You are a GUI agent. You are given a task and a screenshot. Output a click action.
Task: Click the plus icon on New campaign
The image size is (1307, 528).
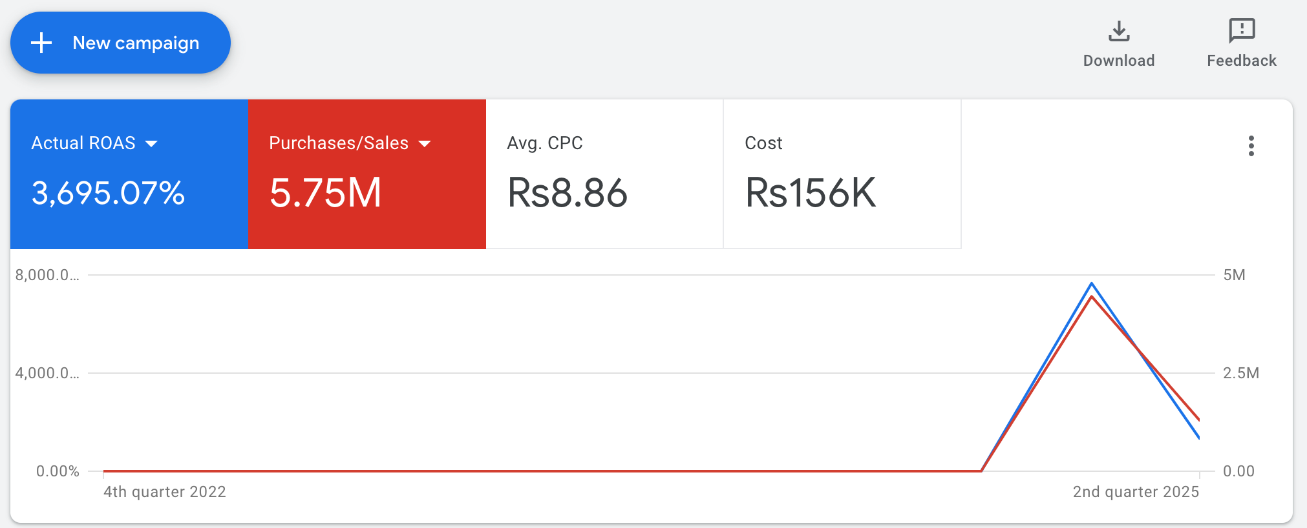tap(41, 43)
